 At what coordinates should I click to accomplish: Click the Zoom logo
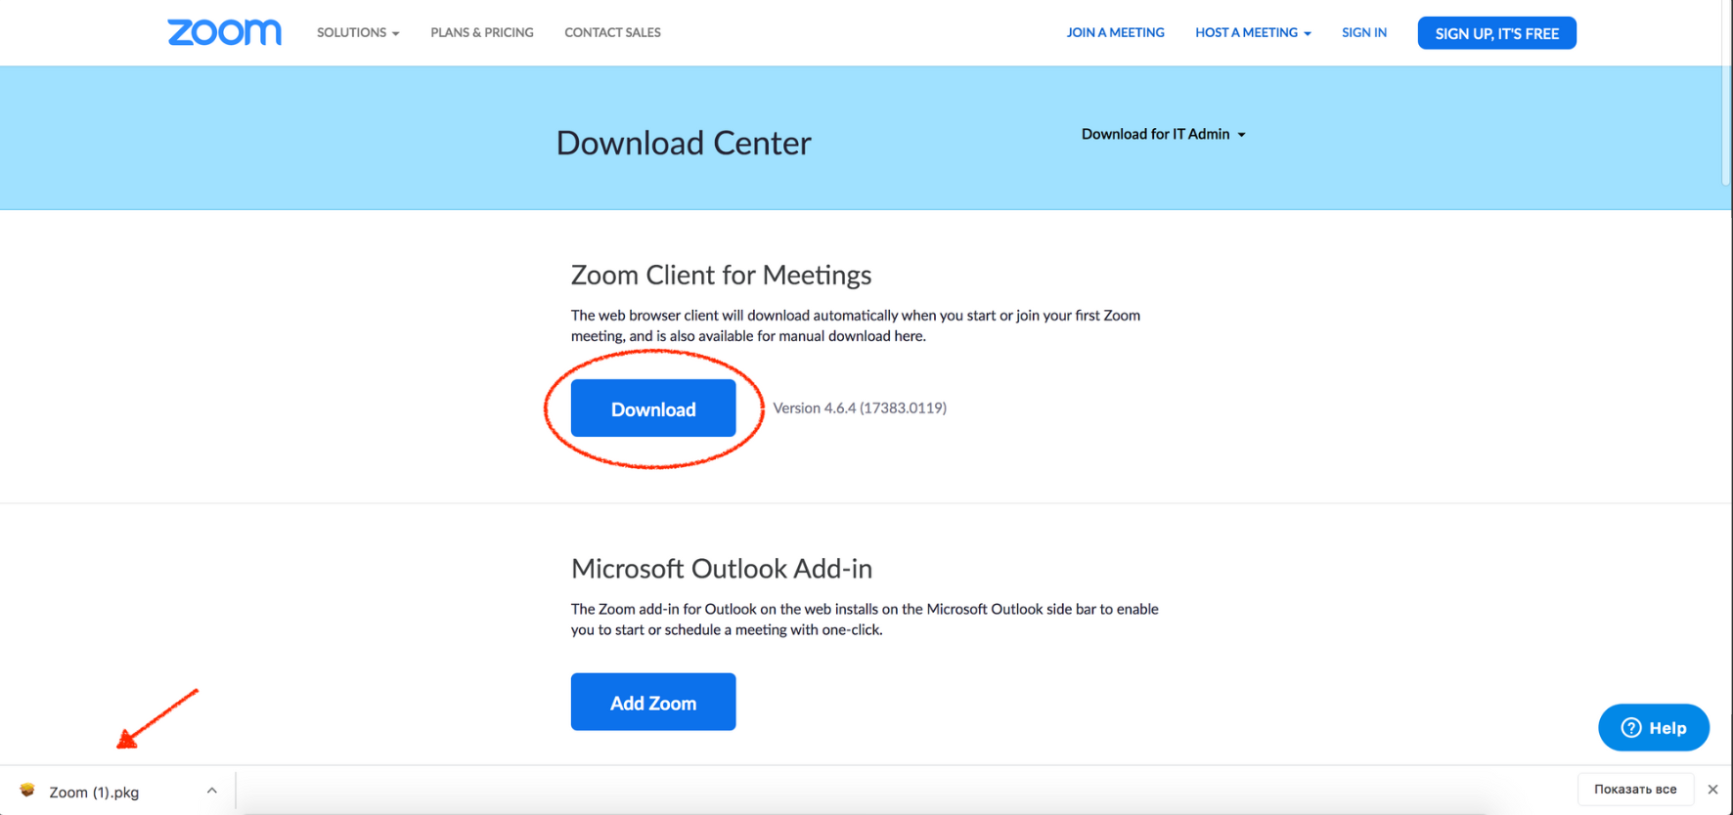click(224, 32)
